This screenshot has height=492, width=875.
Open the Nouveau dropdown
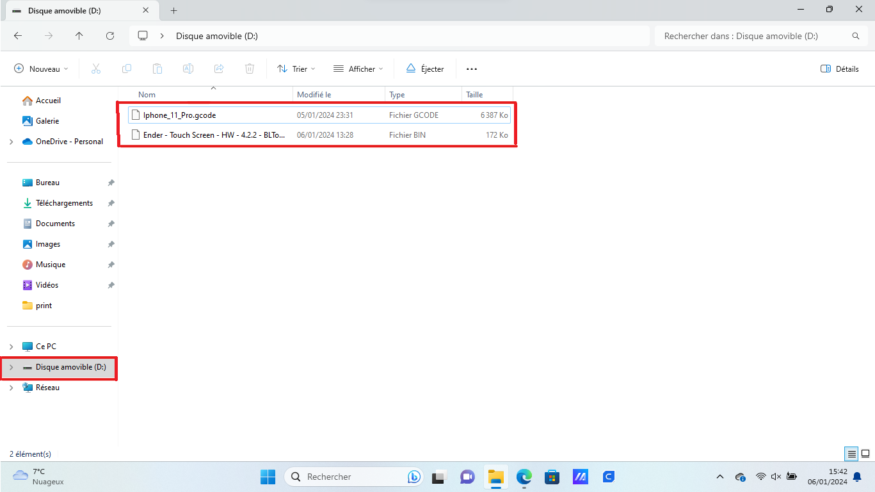41,69
